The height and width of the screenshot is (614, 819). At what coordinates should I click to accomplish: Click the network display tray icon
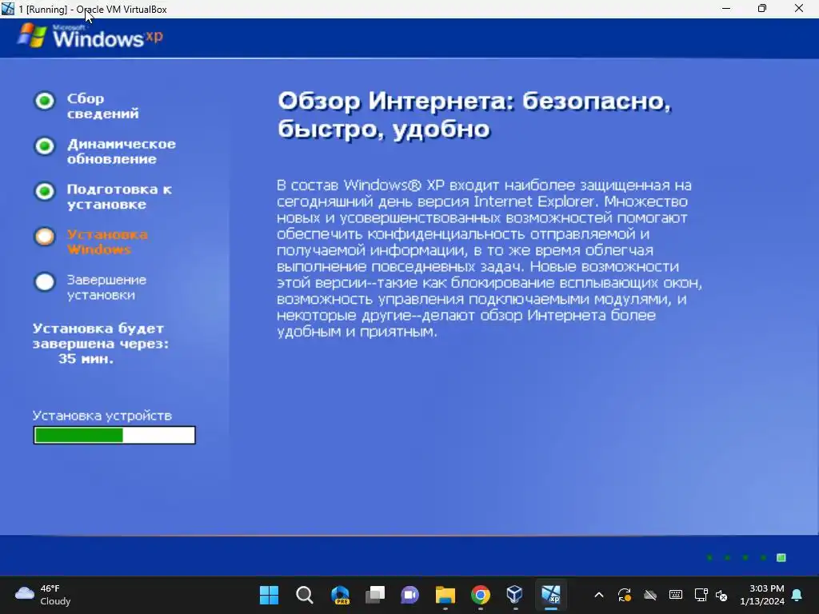(701, 595)
